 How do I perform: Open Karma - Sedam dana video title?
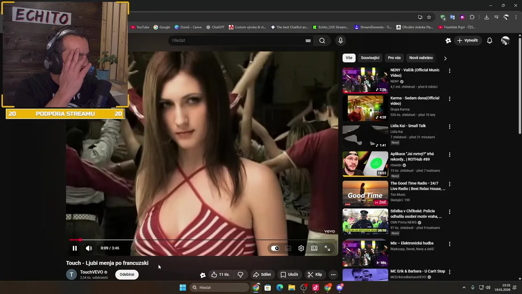pos(415,101)
